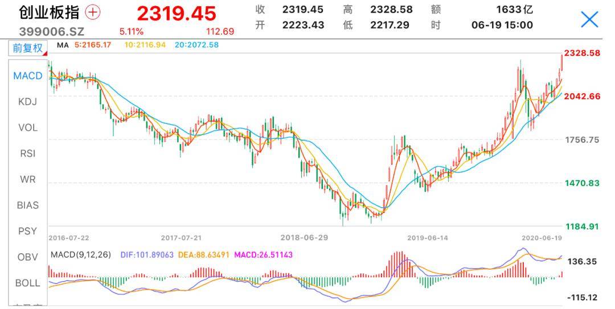
Task: Show the VOL volume indicator
Action: [x=28, y=127]
